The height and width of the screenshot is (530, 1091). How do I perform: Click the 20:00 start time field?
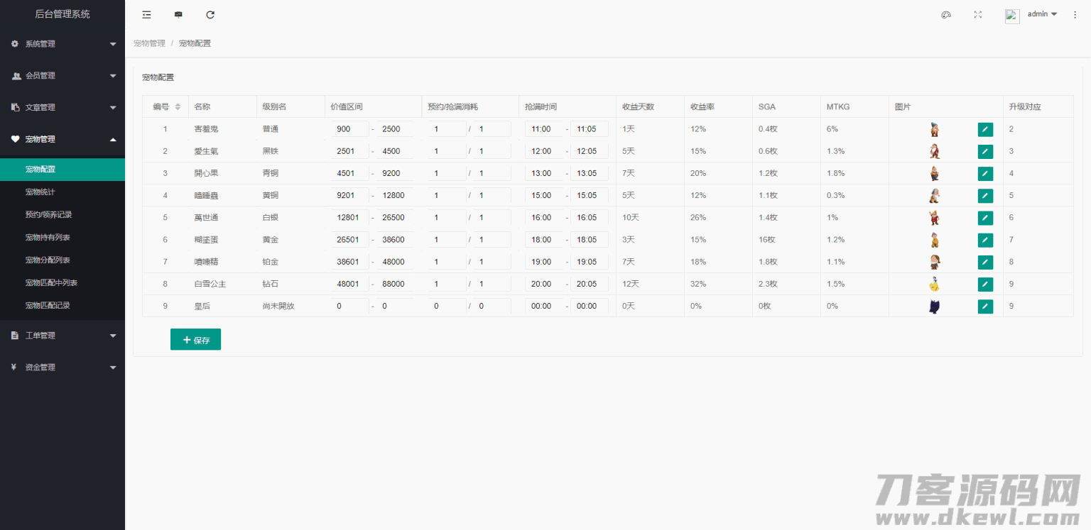click(x=544, y=285)
